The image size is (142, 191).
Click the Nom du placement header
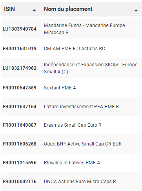tap(68, 9)
